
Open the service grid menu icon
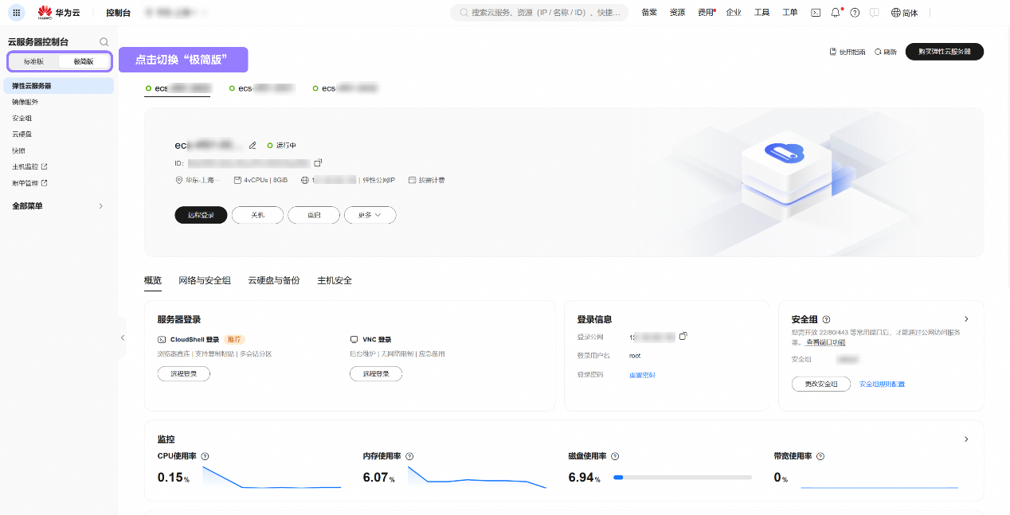[17, 13]
